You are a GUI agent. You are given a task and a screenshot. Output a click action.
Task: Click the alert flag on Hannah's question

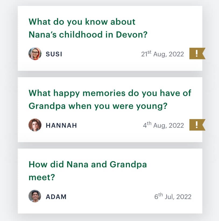(197, 125)
